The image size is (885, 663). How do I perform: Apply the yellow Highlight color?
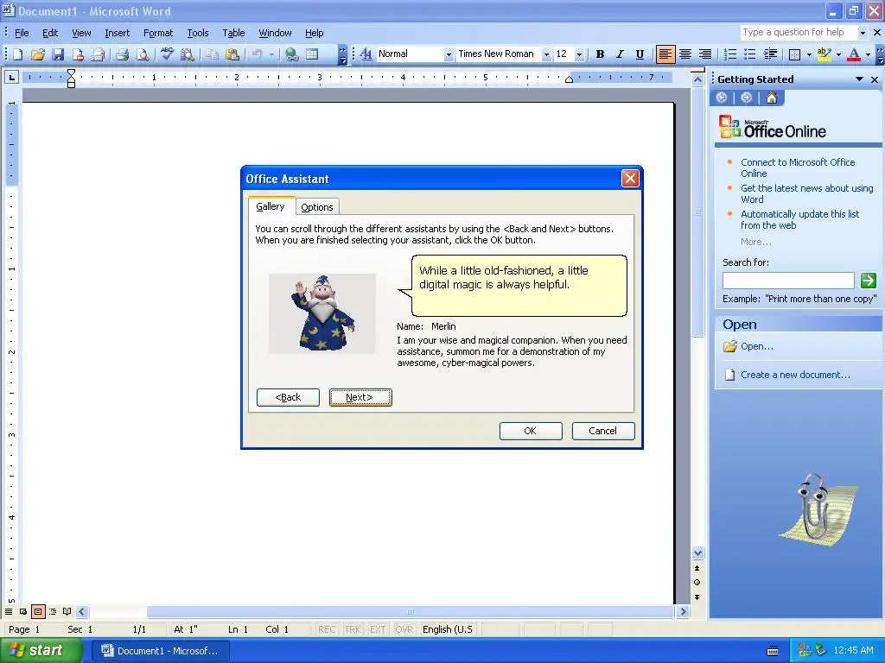click(x=824, y=54)
